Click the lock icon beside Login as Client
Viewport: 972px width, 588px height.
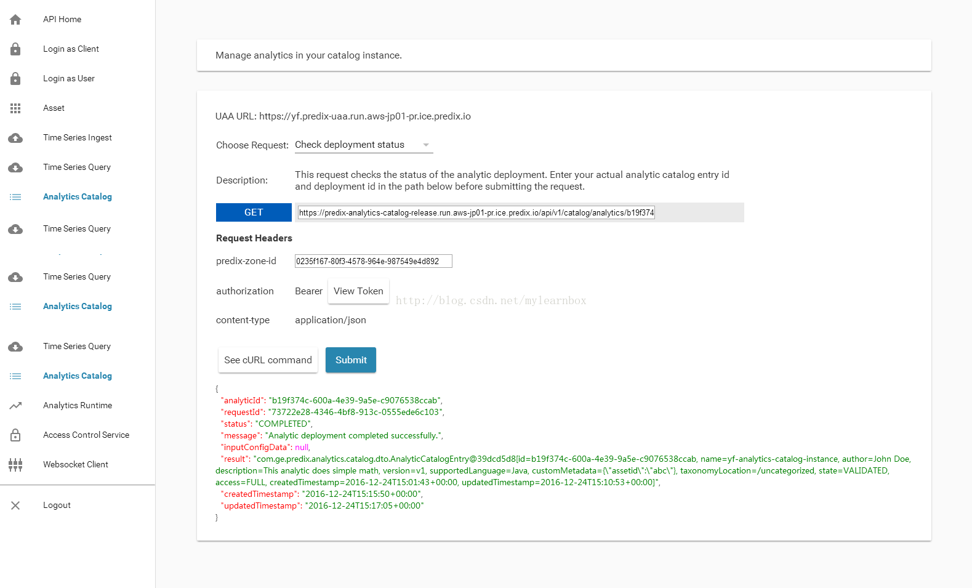[15, 49]
